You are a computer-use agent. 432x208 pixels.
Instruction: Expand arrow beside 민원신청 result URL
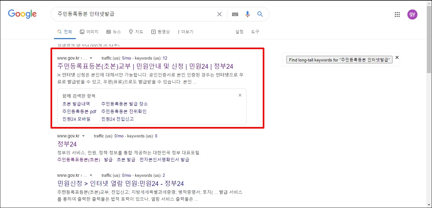point(91,176)
